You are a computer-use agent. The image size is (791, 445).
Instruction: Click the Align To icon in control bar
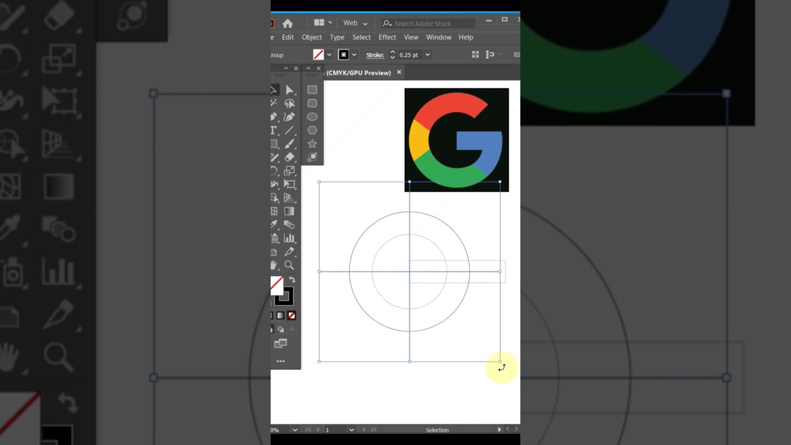click(x=490, y=55)
